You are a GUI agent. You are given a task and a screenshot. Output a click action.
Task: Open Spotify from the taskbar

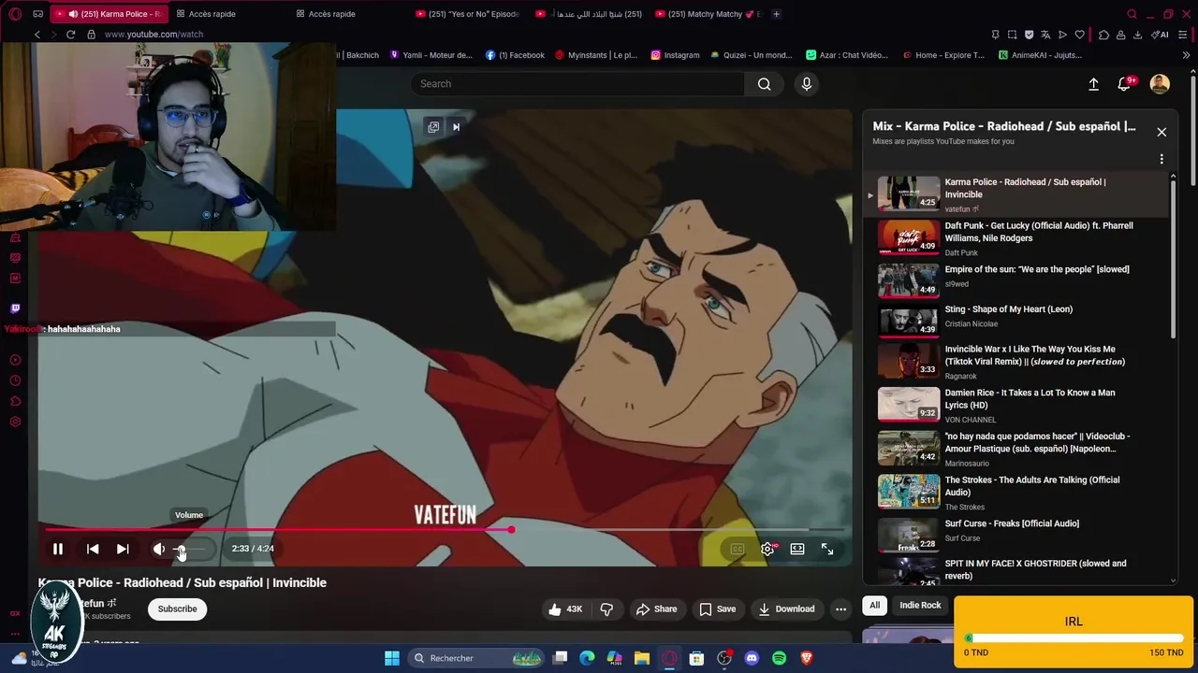(779, 658)
